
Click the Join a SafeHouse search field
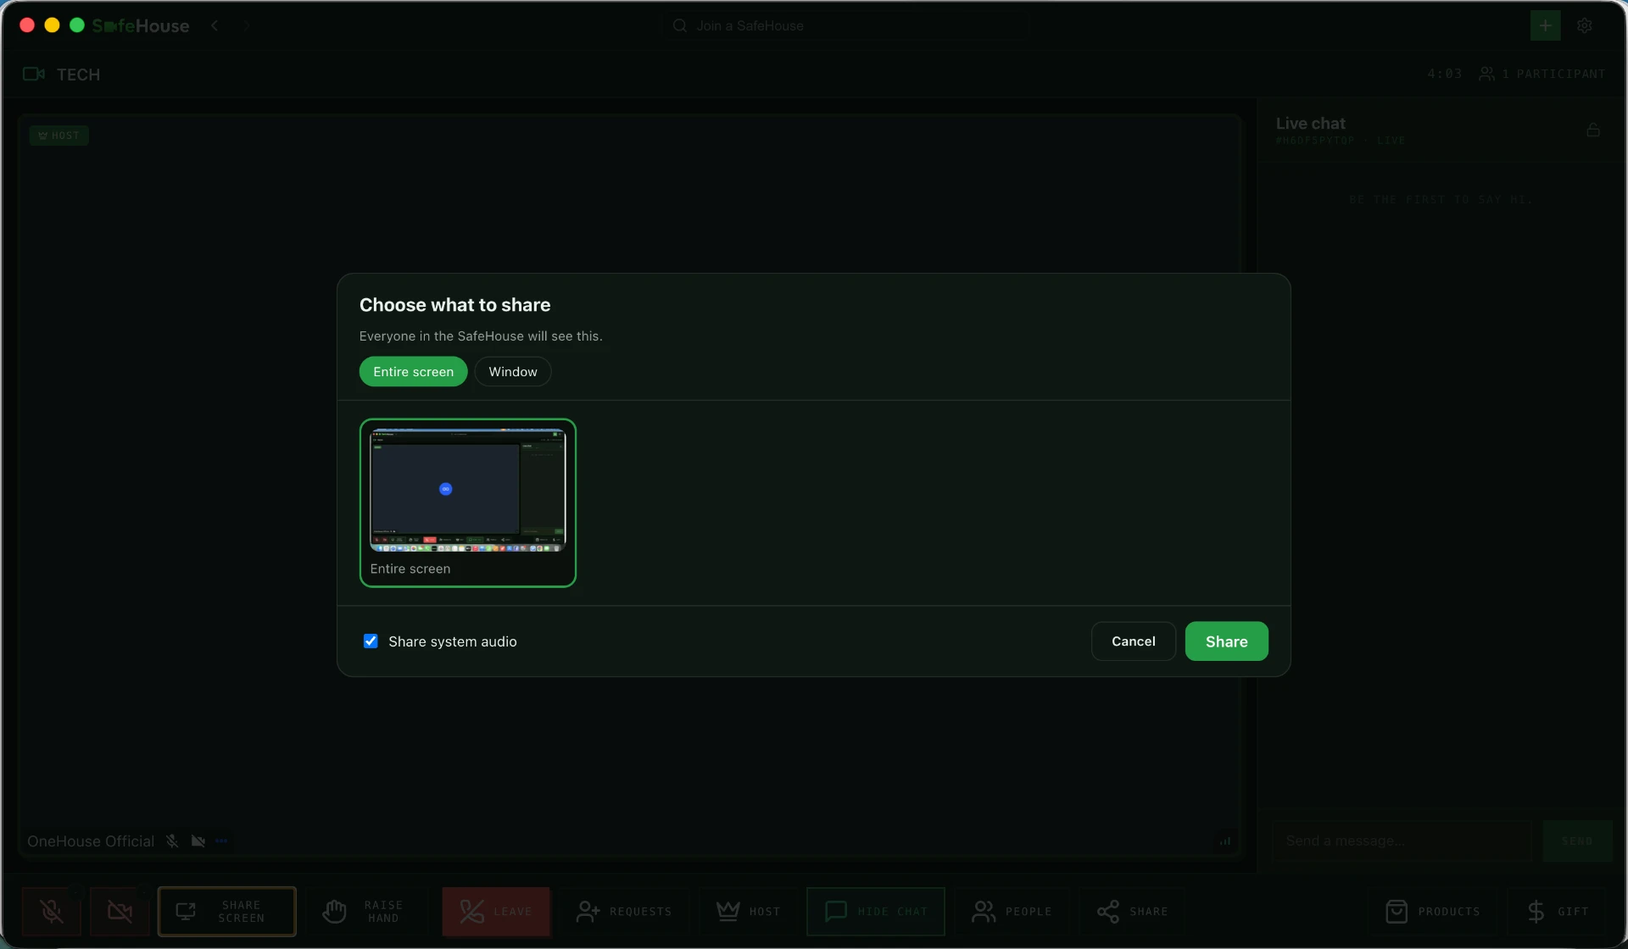[846, 25]
